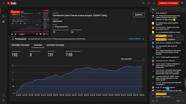The height and width of the screenshot is (104, 186).
Task: Click the Просмотры info icon
Action: pyautogui.click(x=55, y=51)
